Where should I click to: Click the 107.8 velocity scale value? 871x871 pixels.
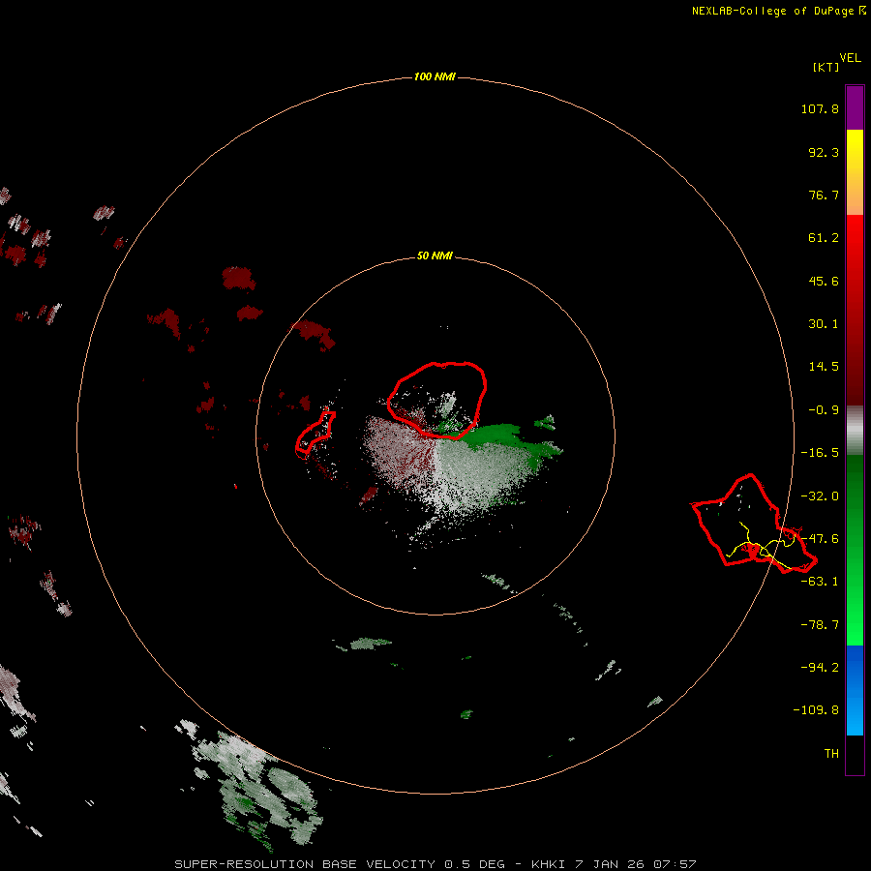pos(820,108)
